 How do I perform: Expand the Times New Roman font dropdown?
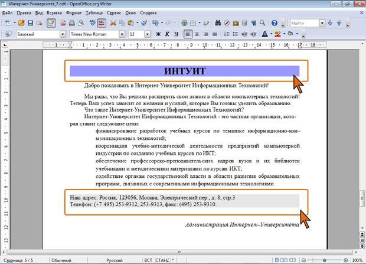point(122,34)
